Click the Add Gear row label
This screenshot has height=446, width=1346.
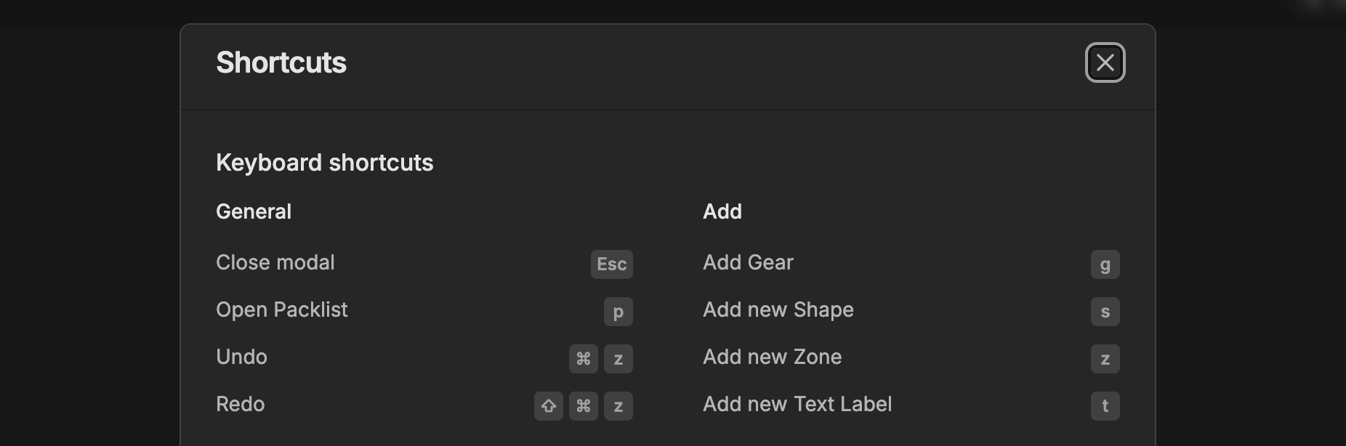coord(748,263)
